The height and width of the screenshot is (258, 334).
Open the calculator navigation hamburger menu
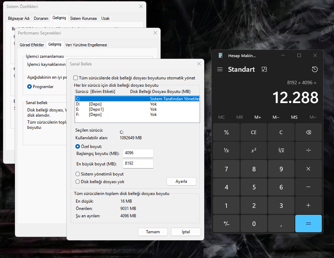tap(220, 69)
